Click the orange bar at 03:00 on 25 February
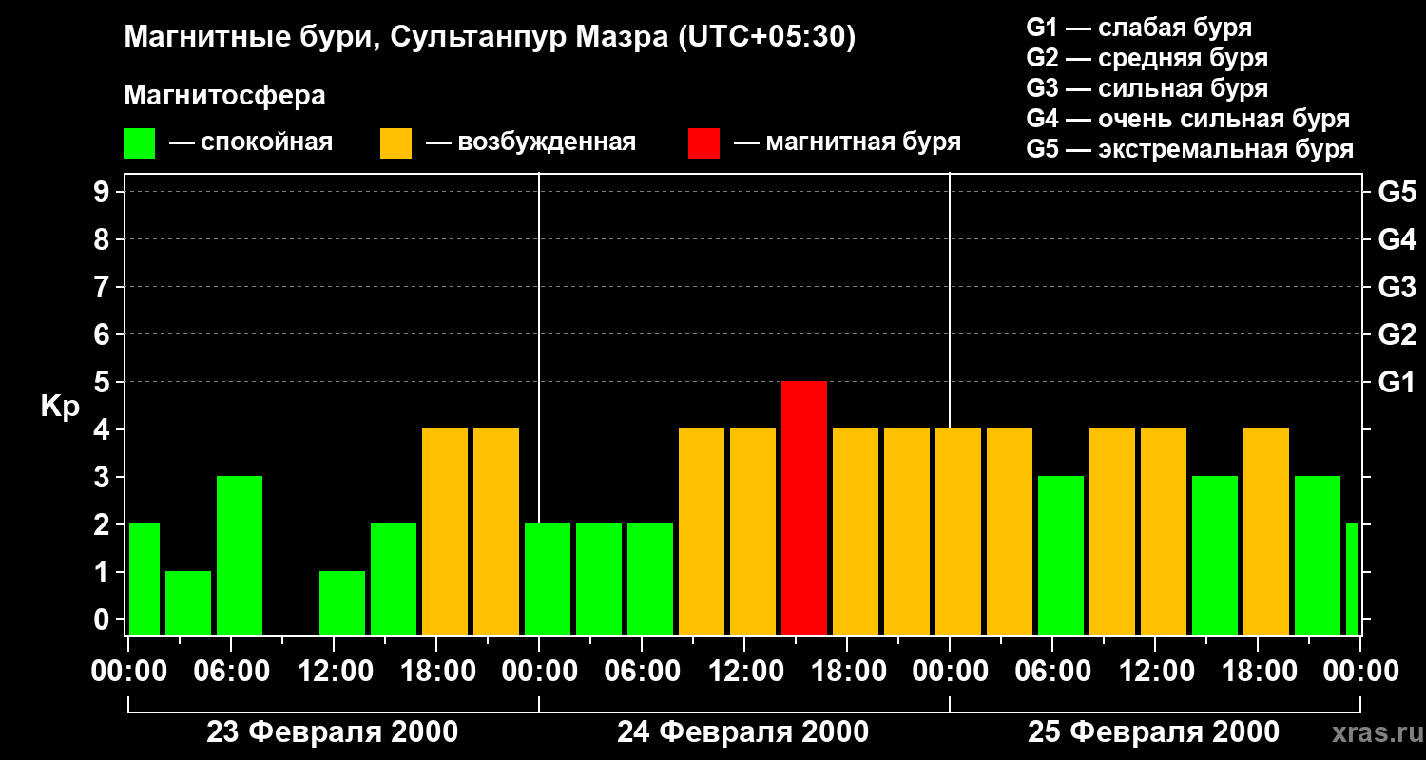1426x760 pixels. pyautogui.click(x=1010, y=531)
